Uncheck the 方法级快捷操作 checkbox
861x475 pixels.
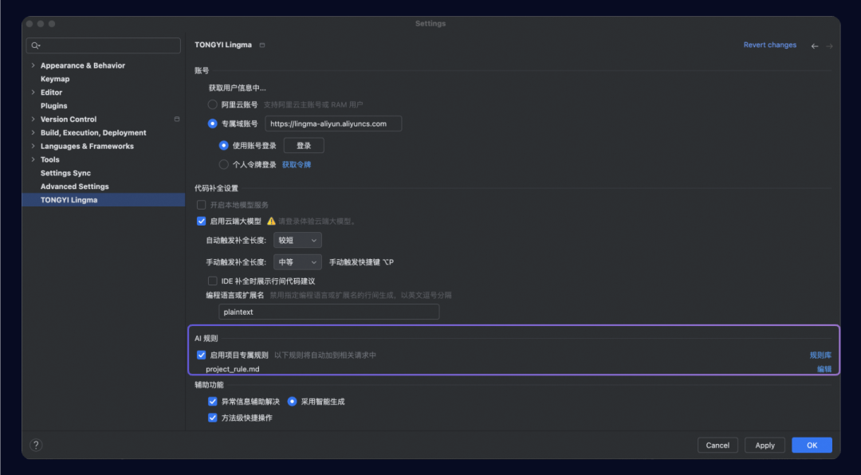tap(213, 418)
